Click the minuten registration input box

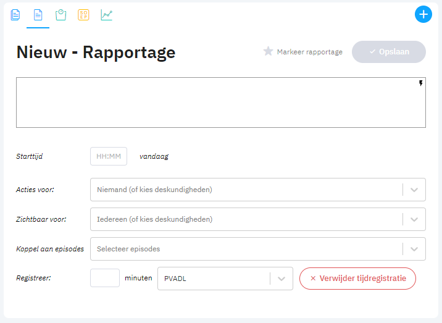coord(105,278)
